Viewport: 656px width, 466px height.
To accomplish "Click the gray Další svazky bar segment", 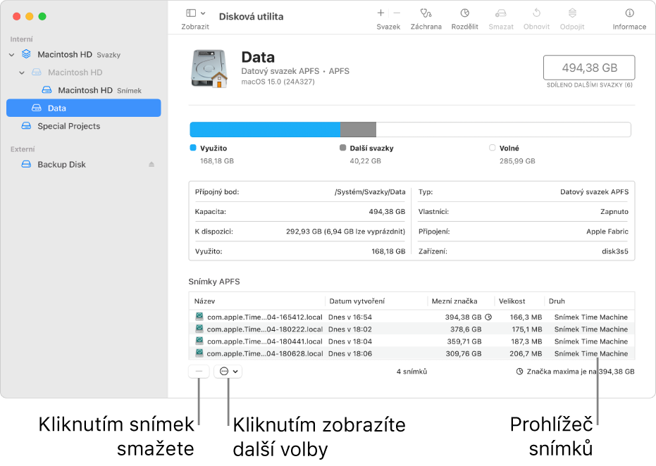I will coord(358,130).
